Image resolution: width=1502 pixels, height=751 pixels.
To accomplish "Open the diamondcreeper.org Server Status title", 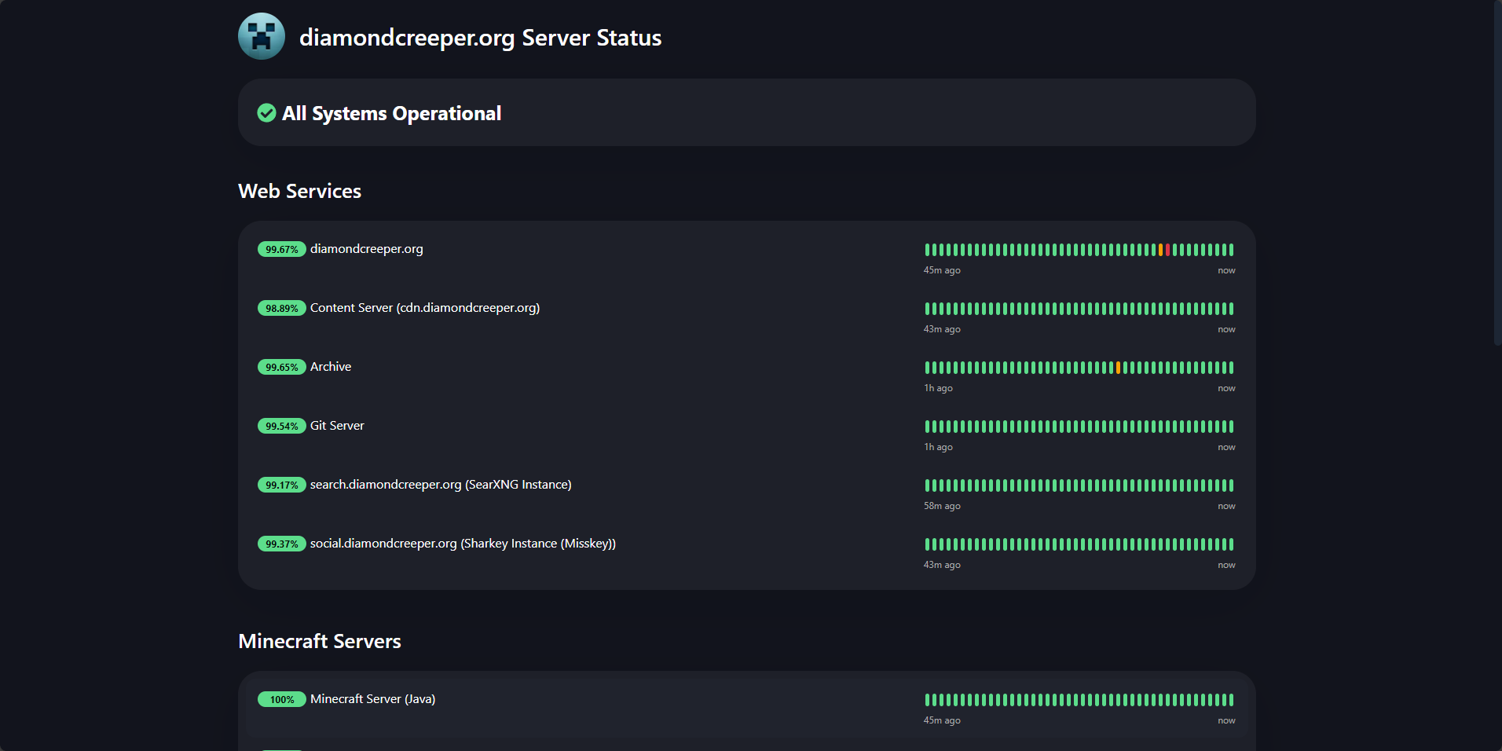I will pyautogui.click(x=480, y=38).
